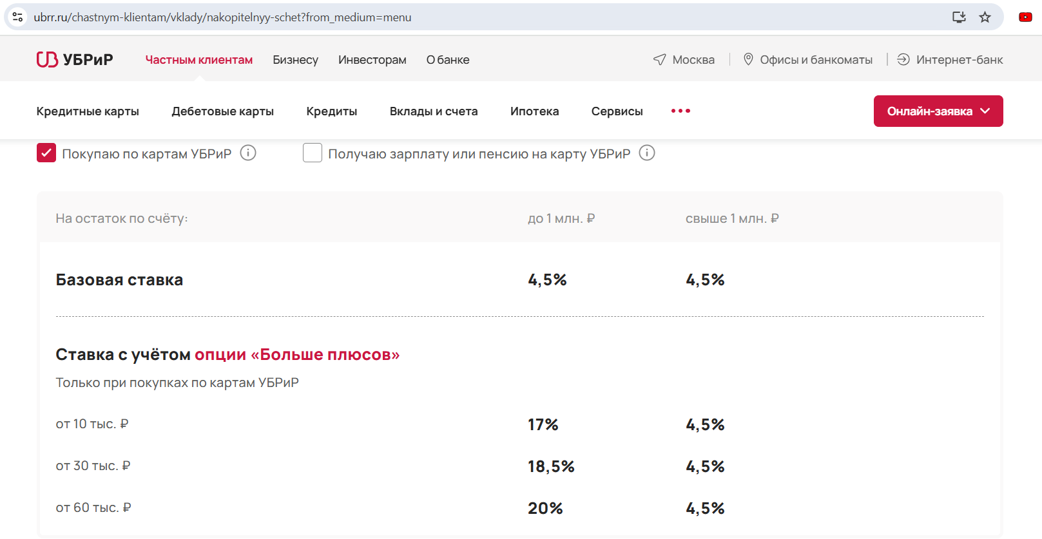This screenshot has width=1042, height=539.
Task: Click the info icon next to card purchases option
Action: point(248,153)
